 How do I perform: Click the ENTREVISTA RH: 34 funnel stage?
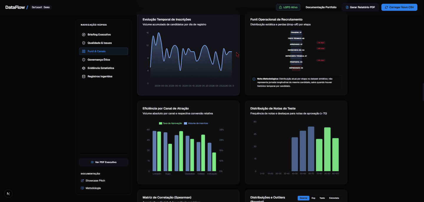tap(296, 50)
